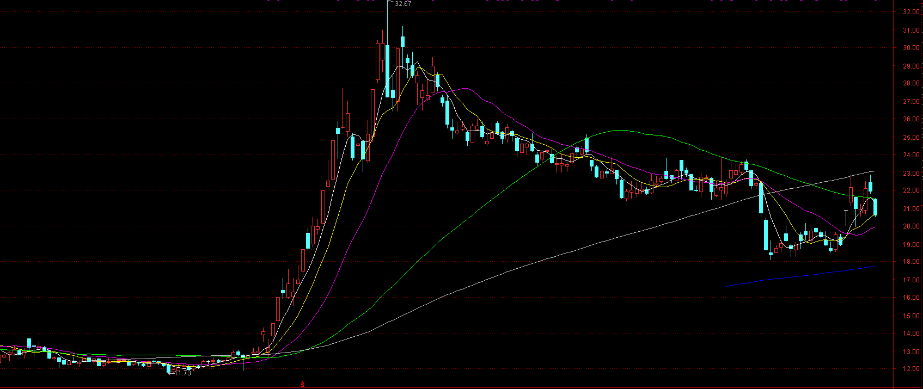The image size is (923, 389).
Task: Select the 14.00 price axis label
Action: 911,334
